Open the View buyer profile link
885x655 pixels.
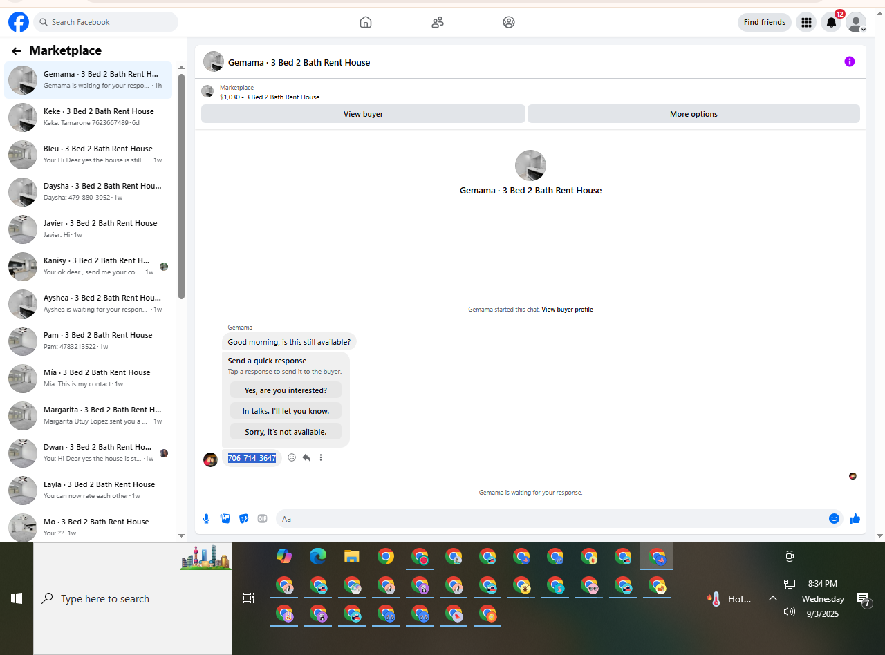(x=567, y=310)
